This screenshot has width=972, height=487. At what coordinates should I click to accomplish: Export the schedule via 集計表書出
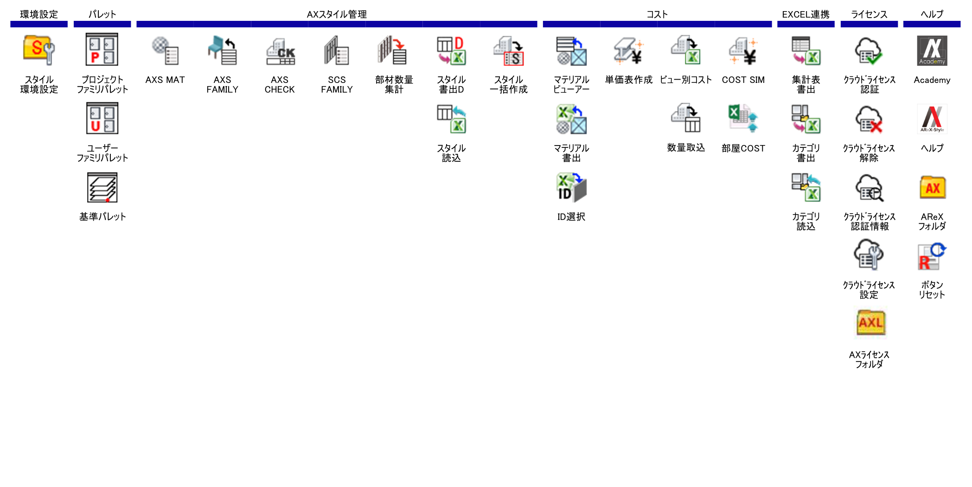806,51
